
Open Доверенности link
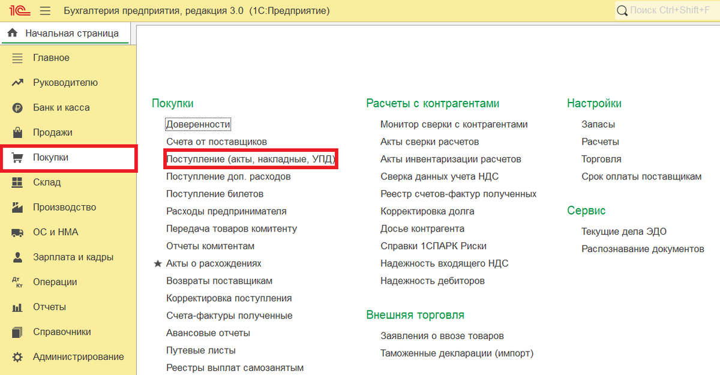(x=199, y=125)
